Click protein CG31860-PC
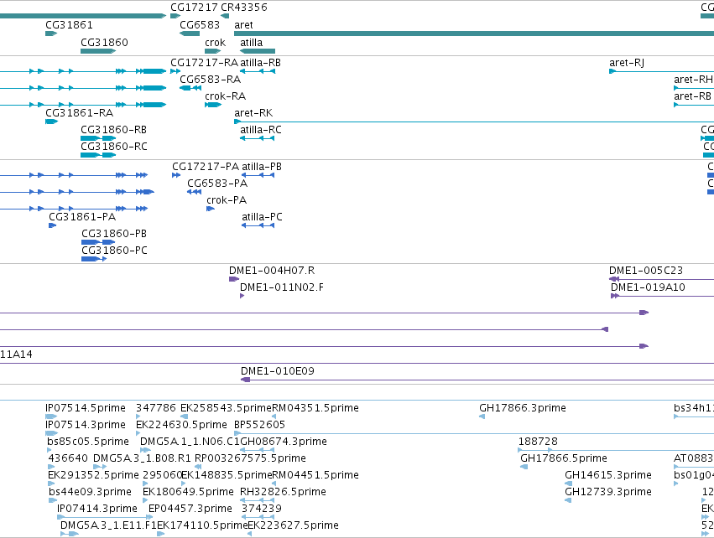The image size is (714, 538). point(94,259)
